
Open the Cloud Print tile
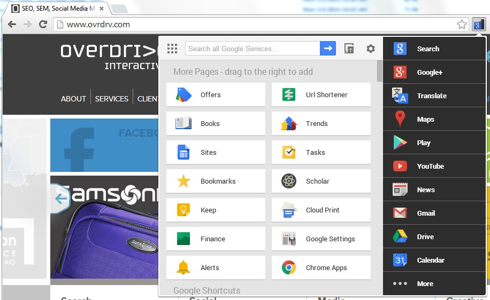(321, 210)
